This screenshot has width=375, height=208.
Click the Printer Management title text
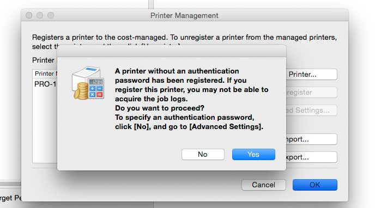[184, 16]
